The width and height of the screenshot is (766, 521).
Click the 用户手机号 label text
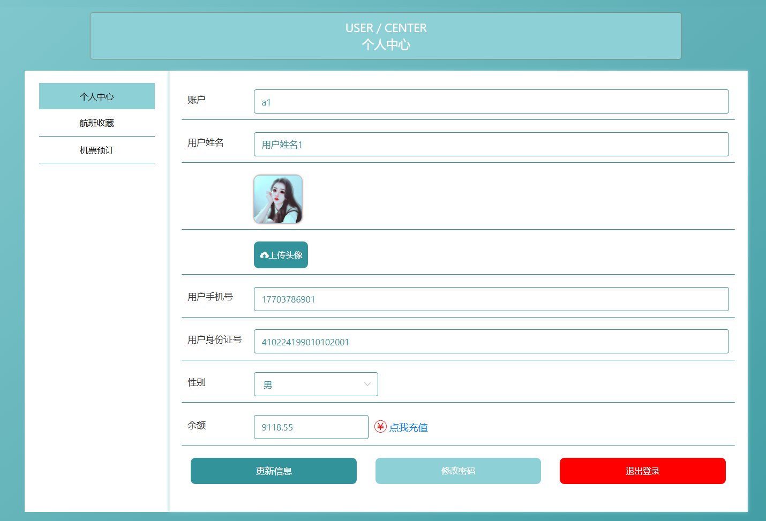[x=210, y=297]
